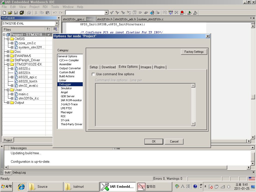Screen dimensions: 256x192
Task: Open the STM3210E-EVAL configuration dropdown
Action: tap(57, 23)
